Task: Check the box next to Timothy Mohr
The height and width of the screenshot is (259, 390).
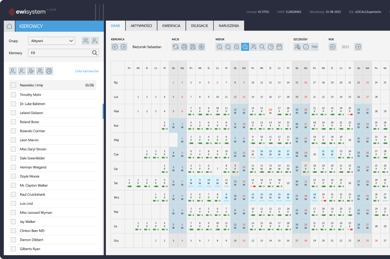Action: (x=13, y=95)
